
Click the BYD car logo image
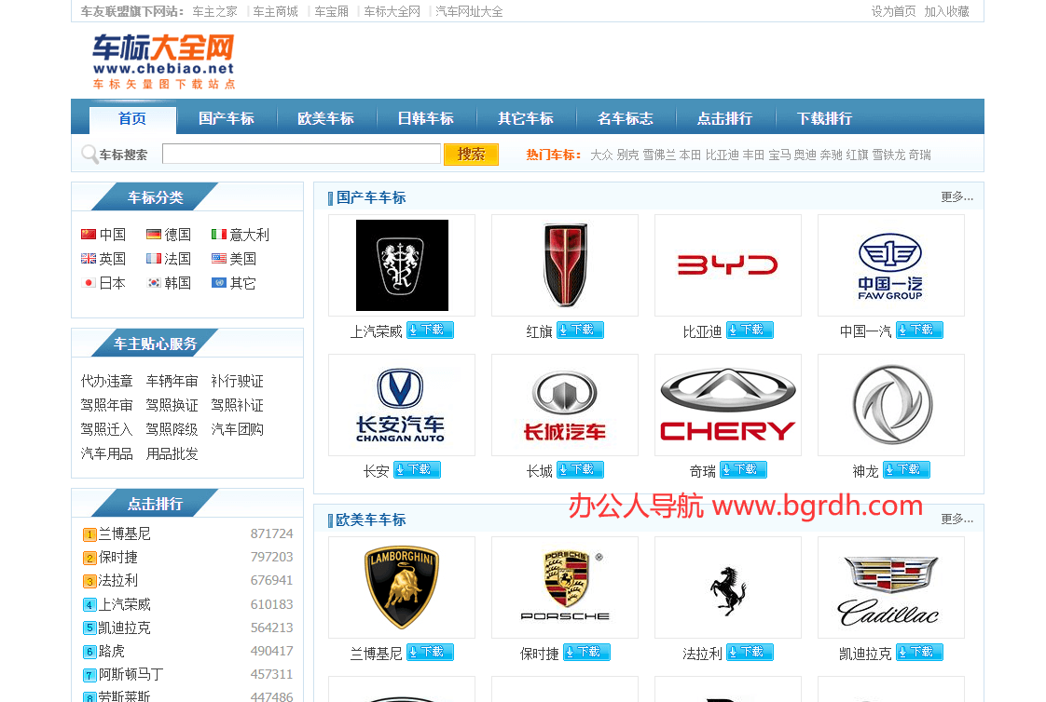click(727, 265)
